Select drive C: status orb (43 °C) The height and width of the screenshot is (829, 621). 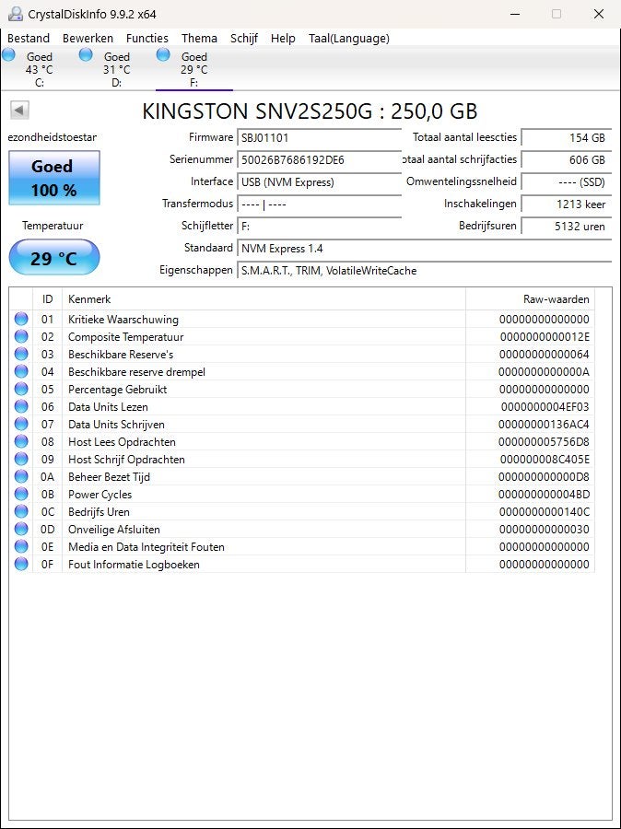pos(8,54)
